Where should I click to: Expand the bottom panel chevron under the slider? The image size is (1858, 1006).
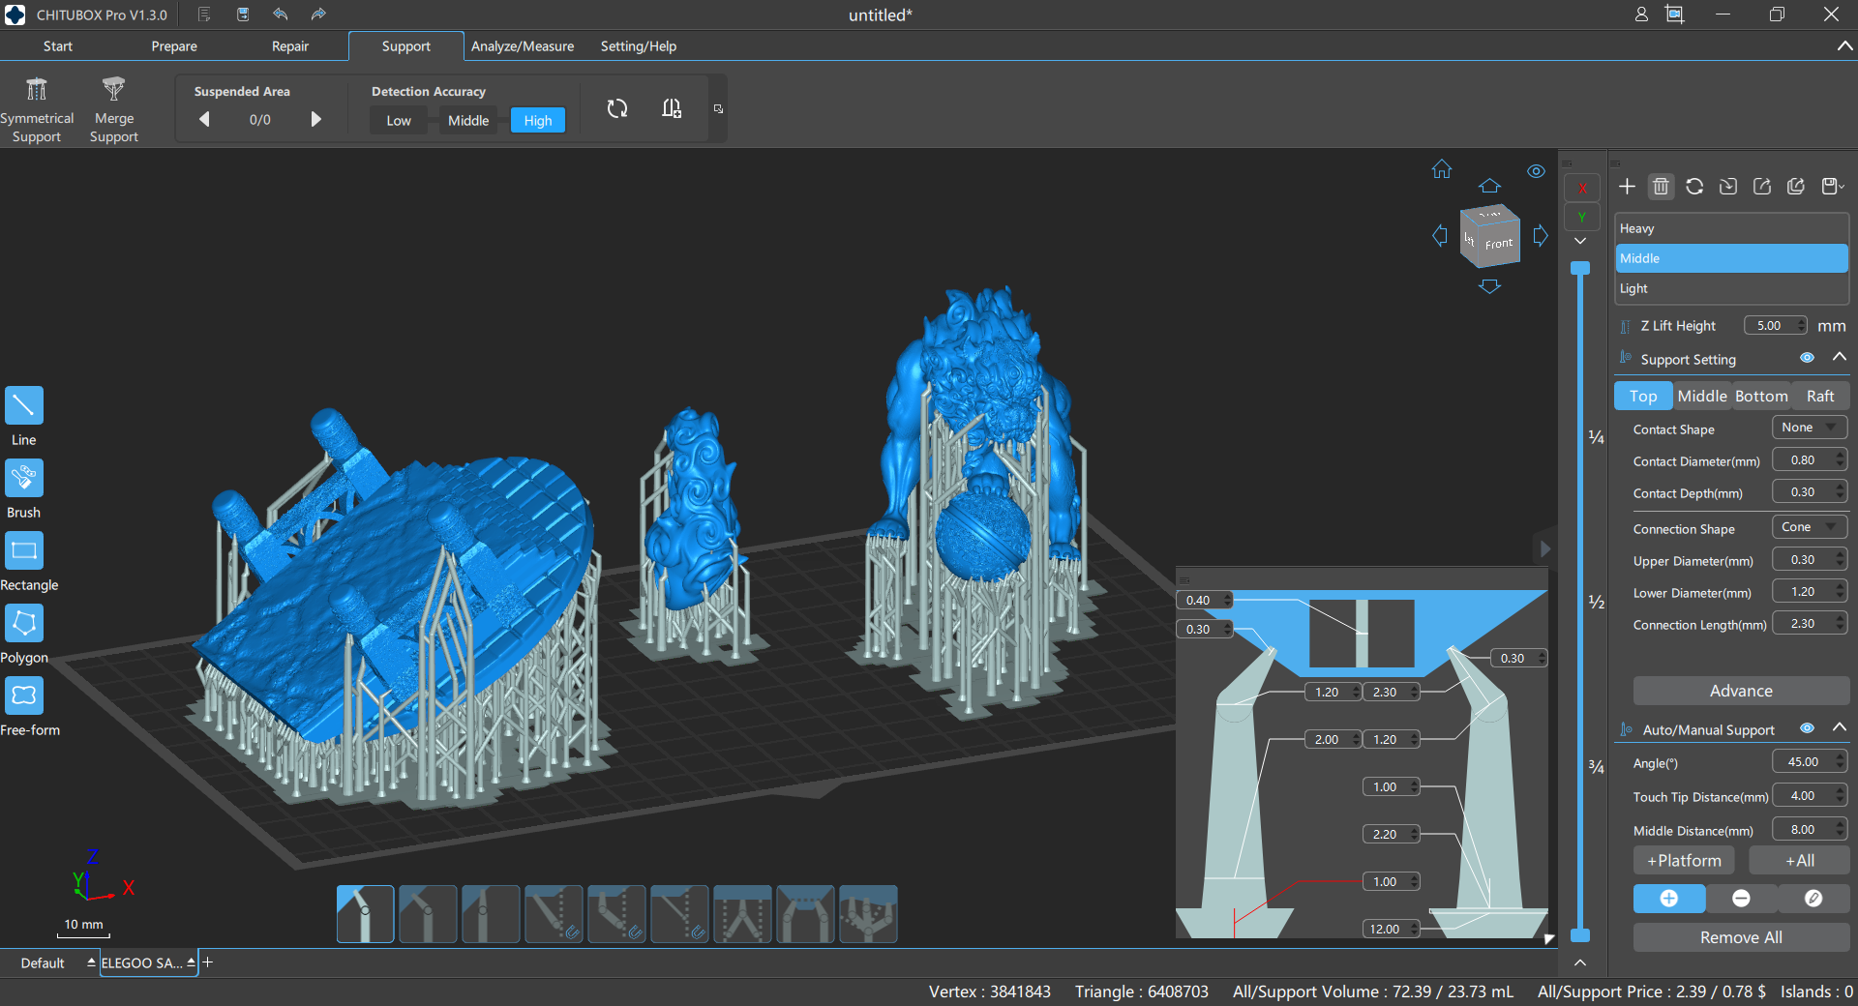[x=1580, y=962]
